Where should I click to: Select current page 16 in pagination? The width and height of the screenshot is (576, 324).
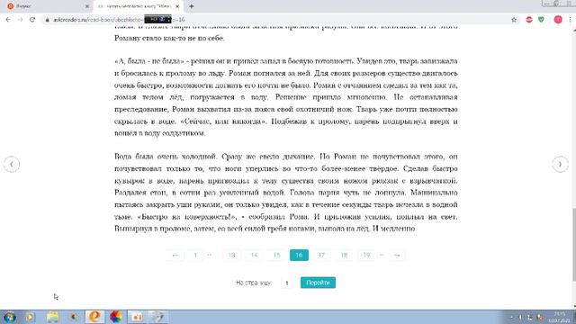click(299, 255)
